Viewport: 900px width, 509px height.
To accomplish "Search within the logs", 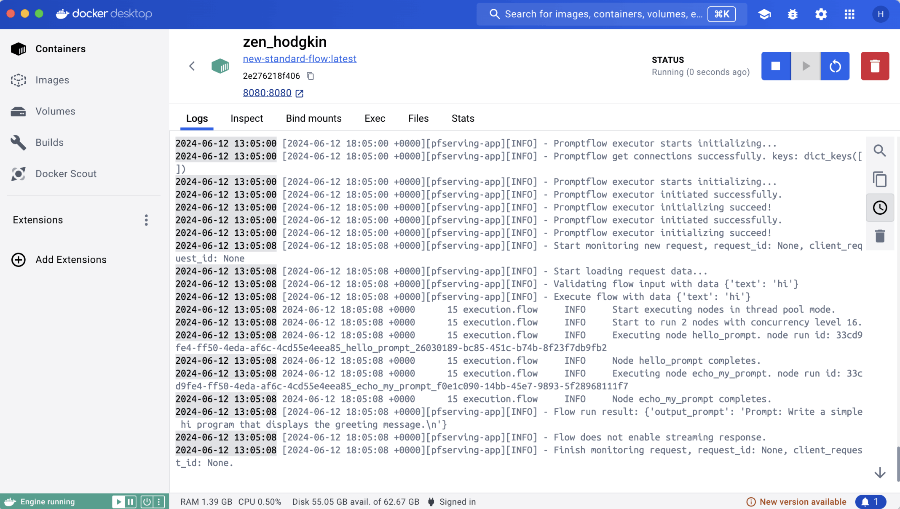I will click(x=880, y=151).
